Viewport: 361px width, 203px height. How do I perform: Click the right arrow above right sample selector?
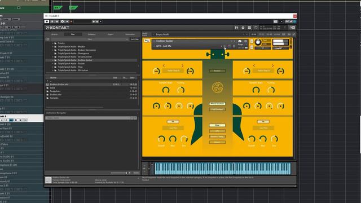click(x=272, y=65)
